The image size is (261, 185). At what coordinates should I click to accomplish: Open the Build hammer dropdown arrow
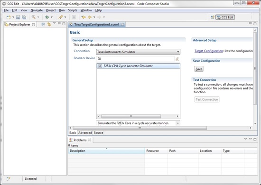click(38, 17)
